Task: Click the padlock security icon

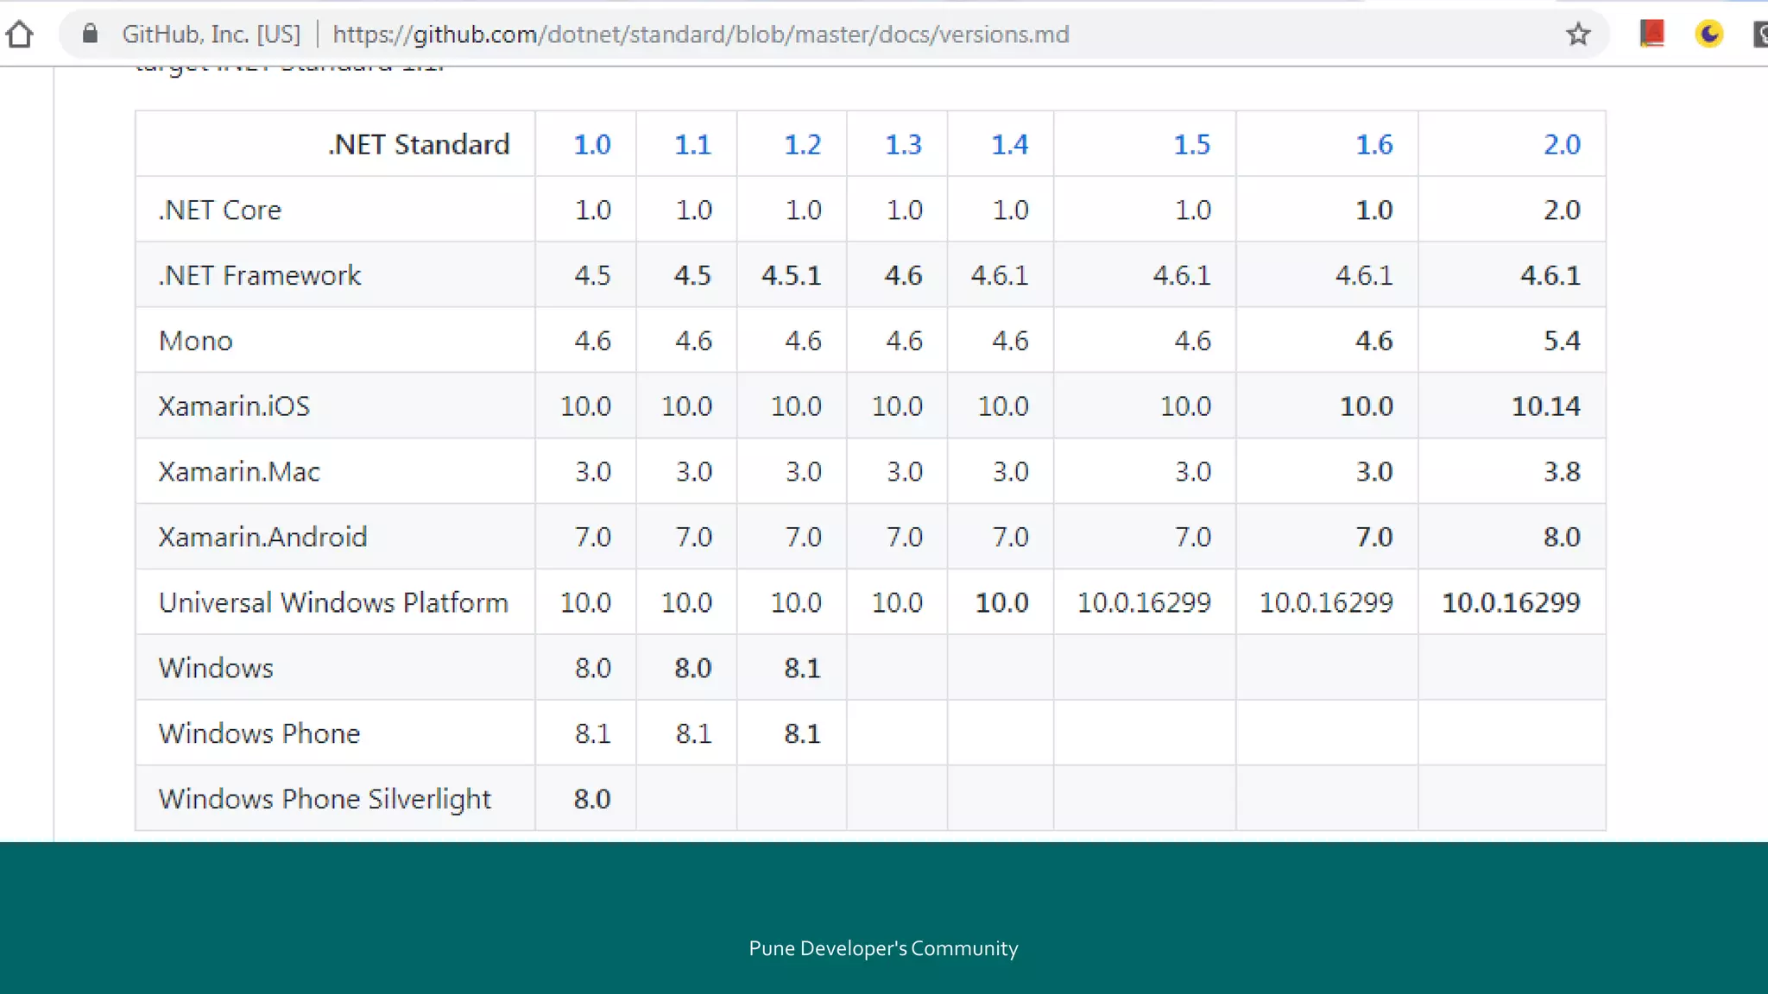Action: [90, 34]
